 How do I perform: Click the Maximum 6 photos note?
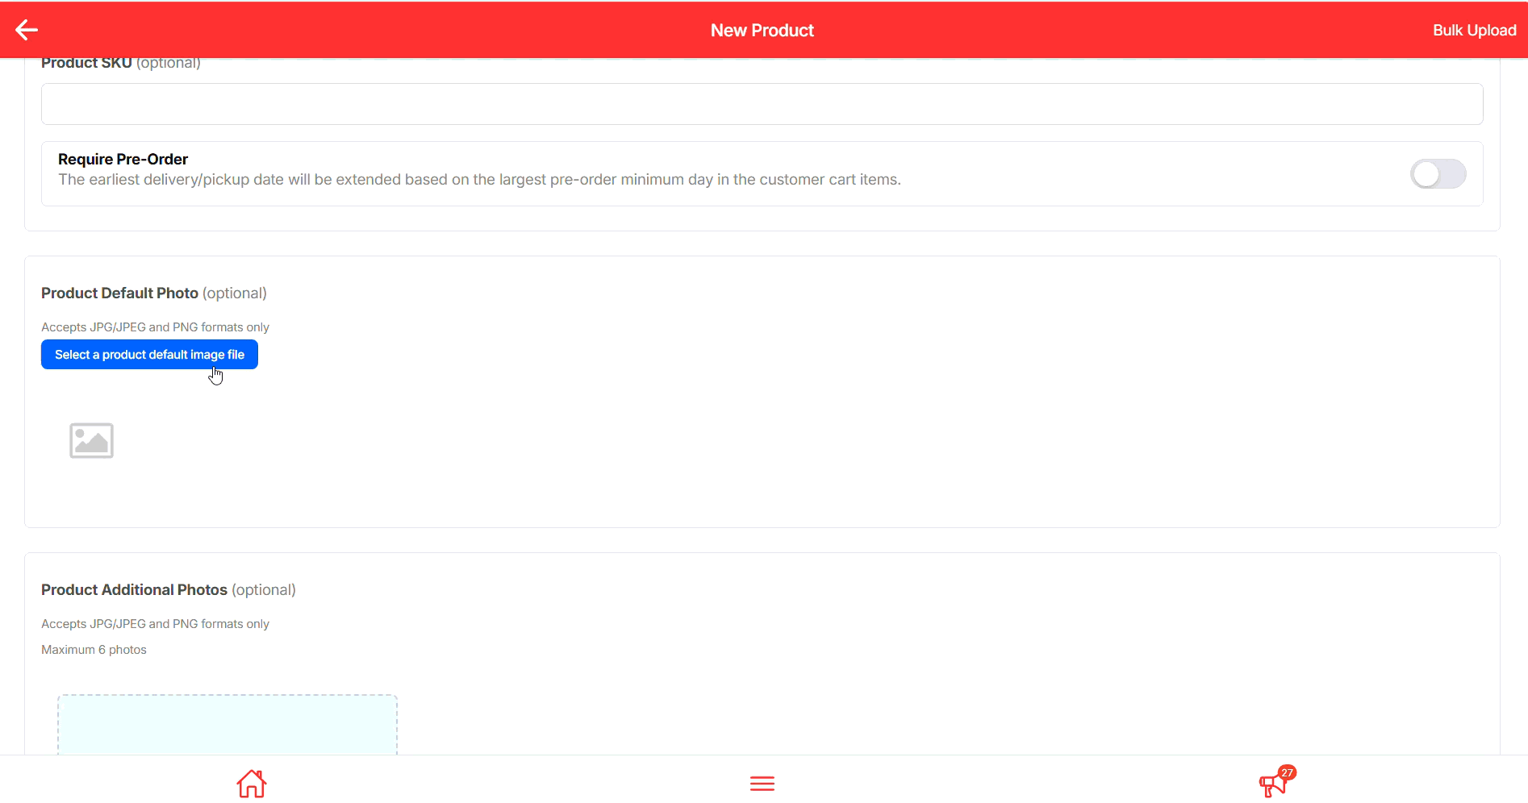(x=94, y=649)
